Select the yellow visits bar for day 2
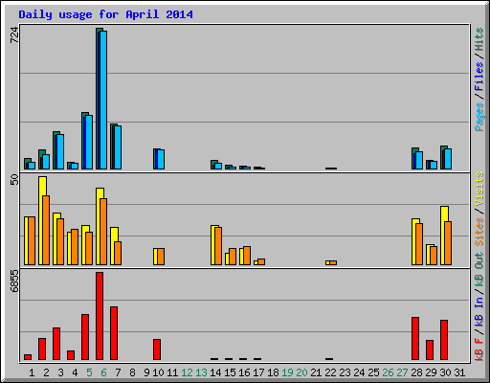The image size is (490, 383). click(x=41, y=220)
